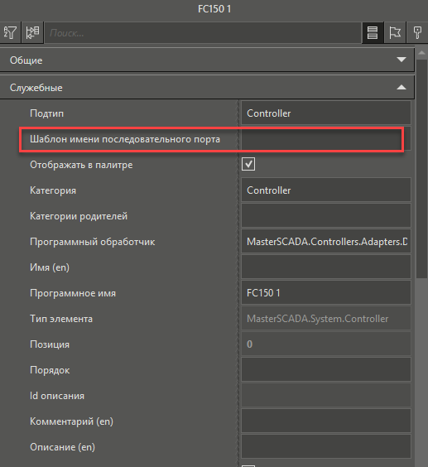Click the vertical scrollbar thumb
The height and width of the screenshot is (467, 428).
click(x=421, y=168)
